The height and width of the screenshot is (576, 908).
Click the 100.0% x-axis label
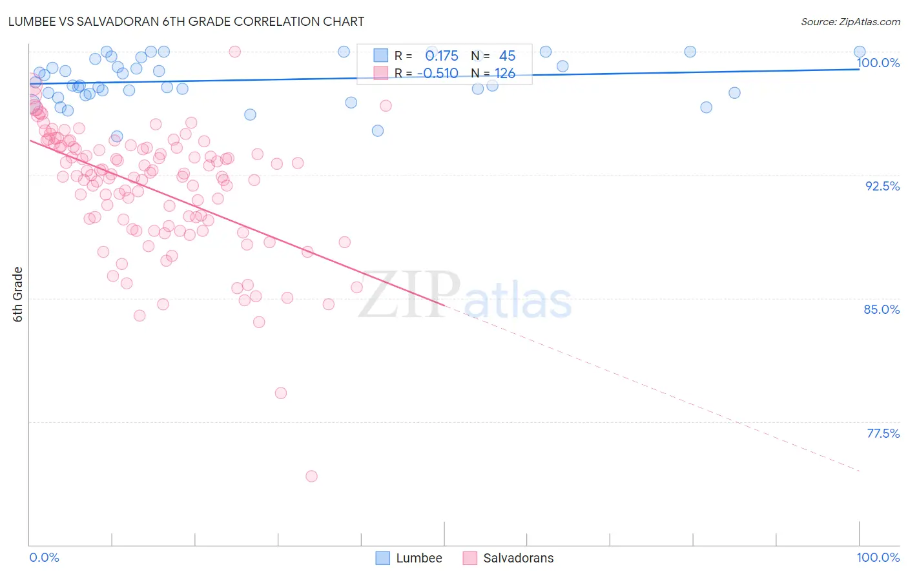[878, 557]
